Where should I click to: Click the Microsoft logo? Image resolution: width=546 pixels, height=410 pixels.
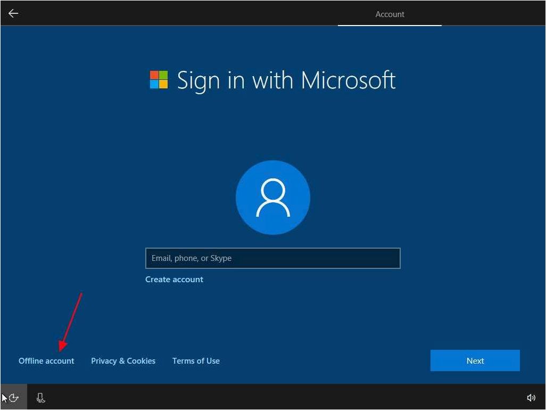coord(159,80)
